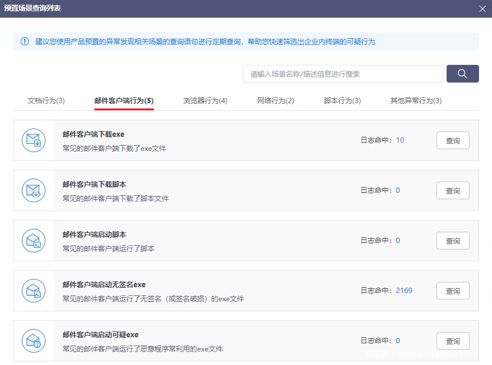Click the 邮件客户端启动可疑exe icon

33,341
